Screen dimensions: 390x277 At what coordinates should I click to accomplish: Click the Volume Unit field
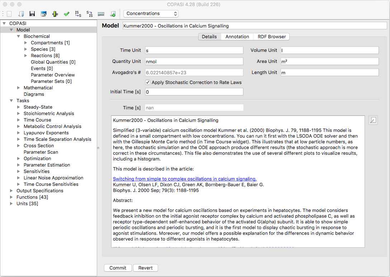pyautogui.click(x=329, y=50)
